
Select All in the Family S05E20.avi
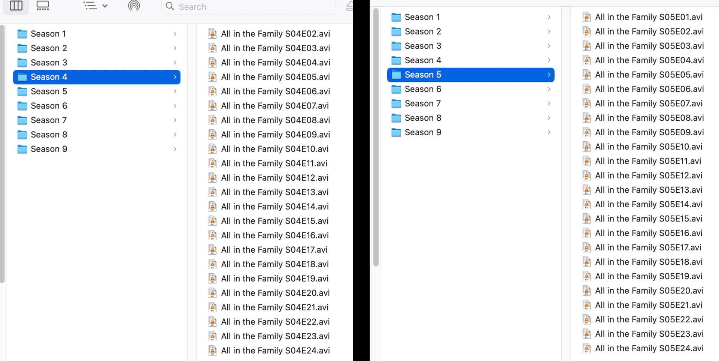click(649, 291)
